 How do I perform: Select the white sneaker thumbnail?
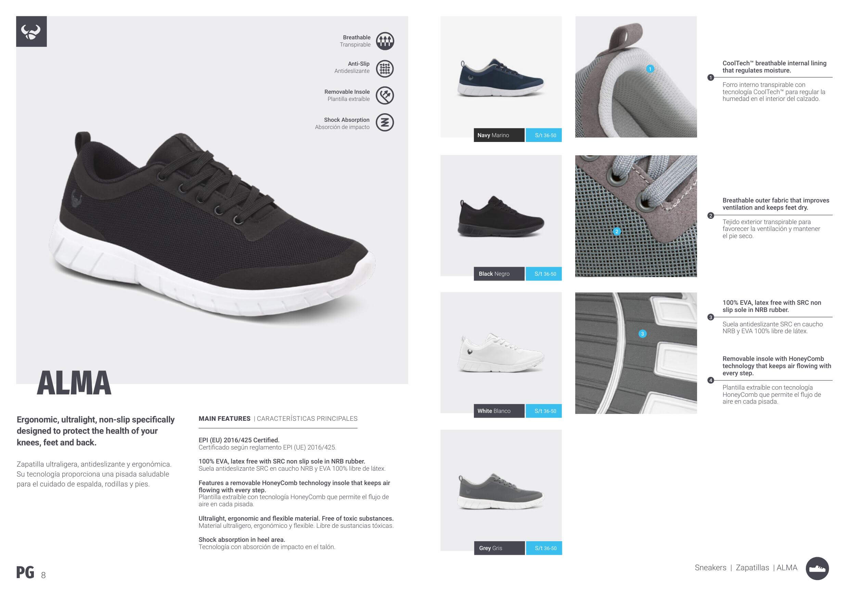(x=501, y=353)
